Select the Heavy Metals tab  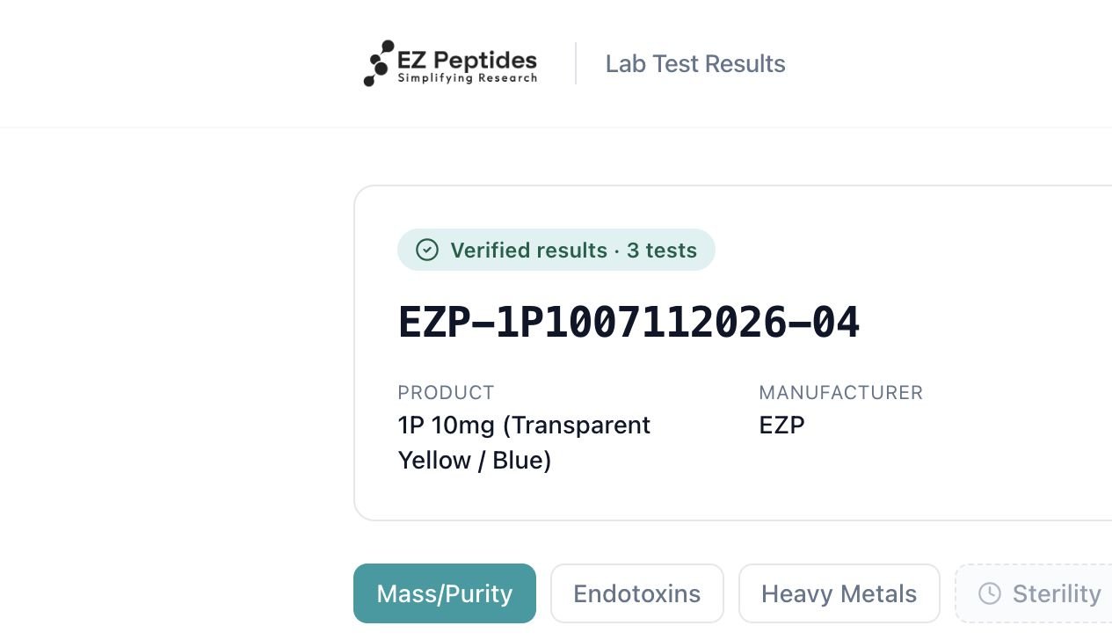click(x=839, y=593)
